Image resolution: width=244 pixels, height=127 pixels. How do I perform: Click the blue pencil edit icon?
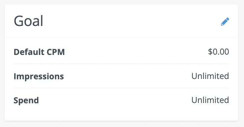tap(225, 22)
